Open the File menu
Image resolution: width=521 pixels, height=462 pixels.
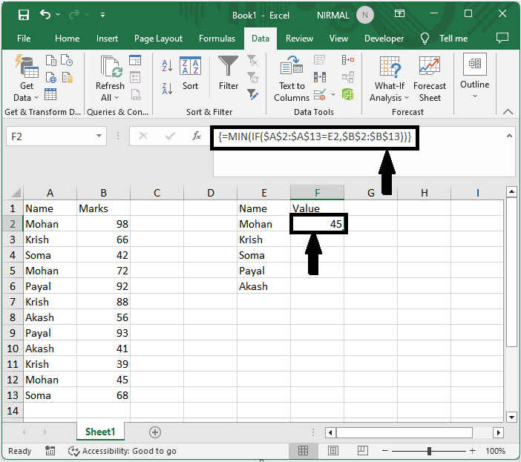(x=24, y=39)
